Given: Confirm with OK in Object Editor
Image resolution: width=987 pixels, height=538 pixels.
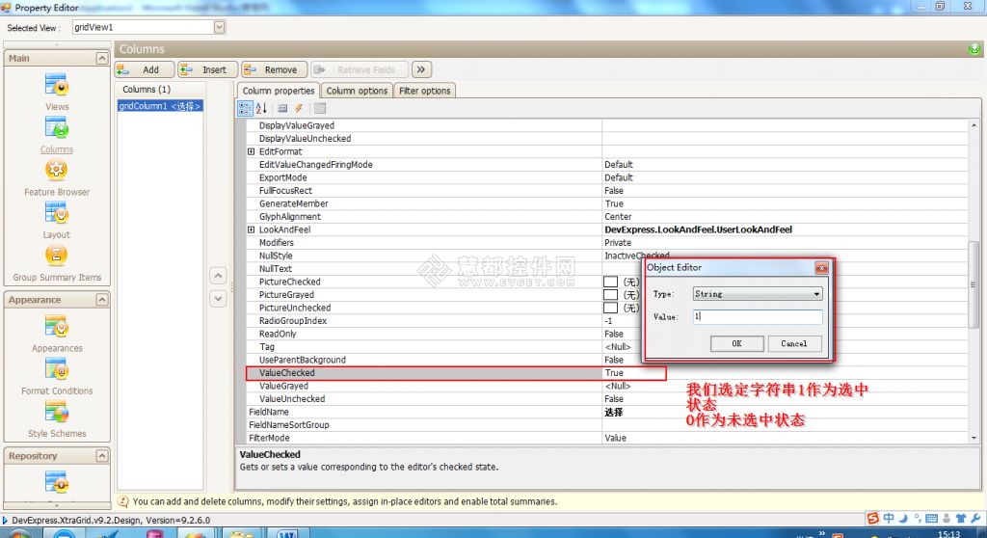Looking at the screenshot, I should tap(736, 343).
